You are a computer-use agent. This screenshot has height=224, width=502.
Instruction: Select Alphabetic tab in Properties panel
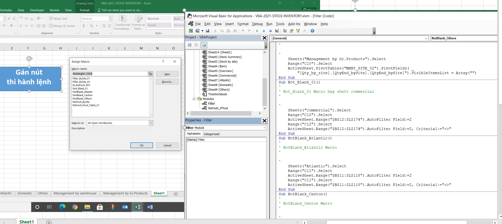click(194, 134)
